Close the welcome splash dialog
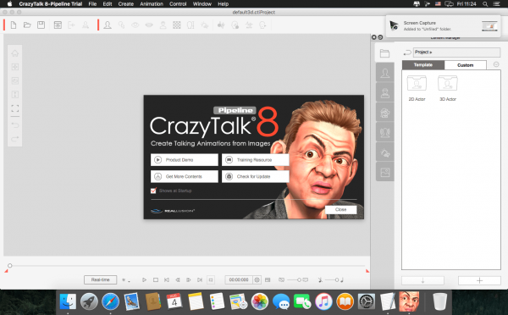 pos(341,210)
